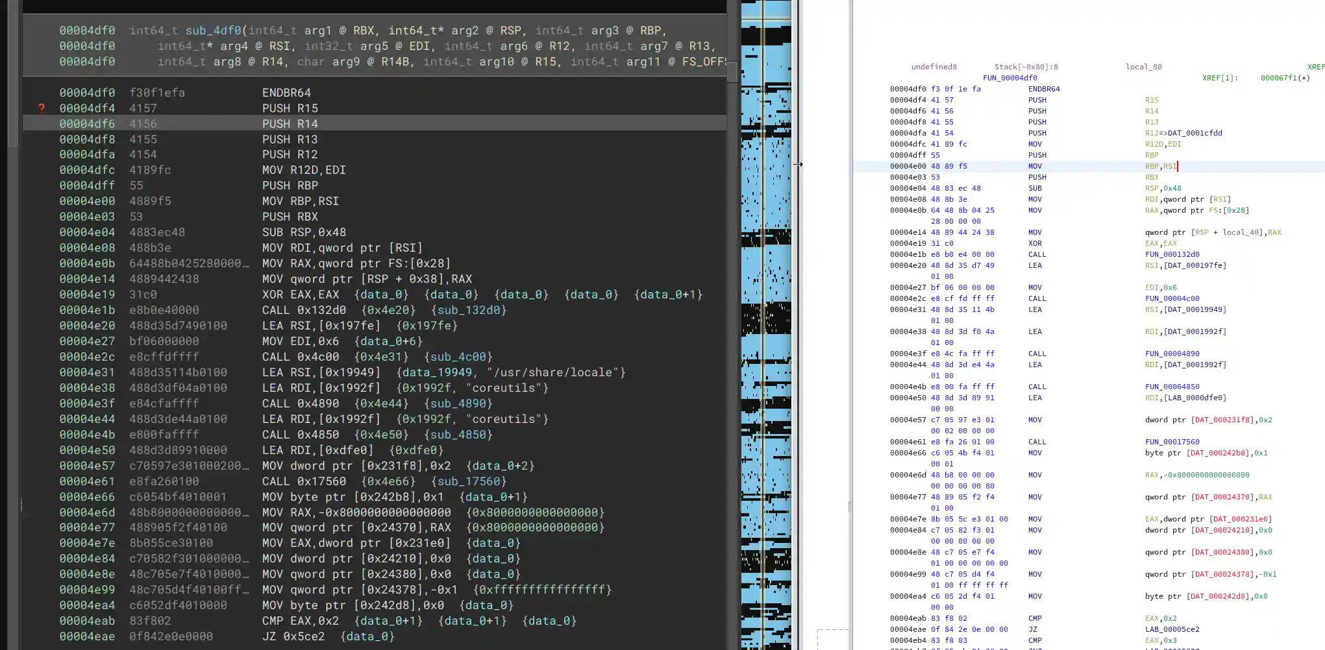Navigate to the sub_132d0 call target
The width and height of the screenshot is (1325, 650).
(469, 310)
